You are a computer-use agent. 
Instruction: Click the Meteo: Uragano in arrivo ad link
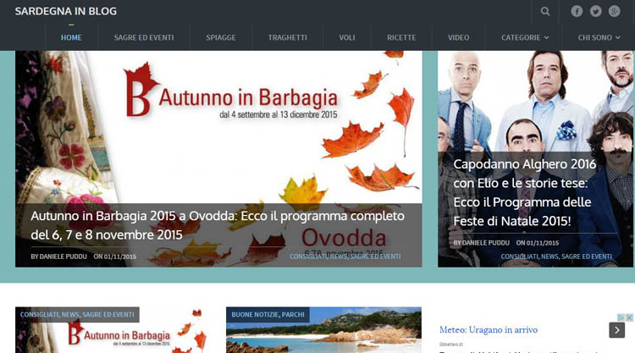tap(489, 330)
